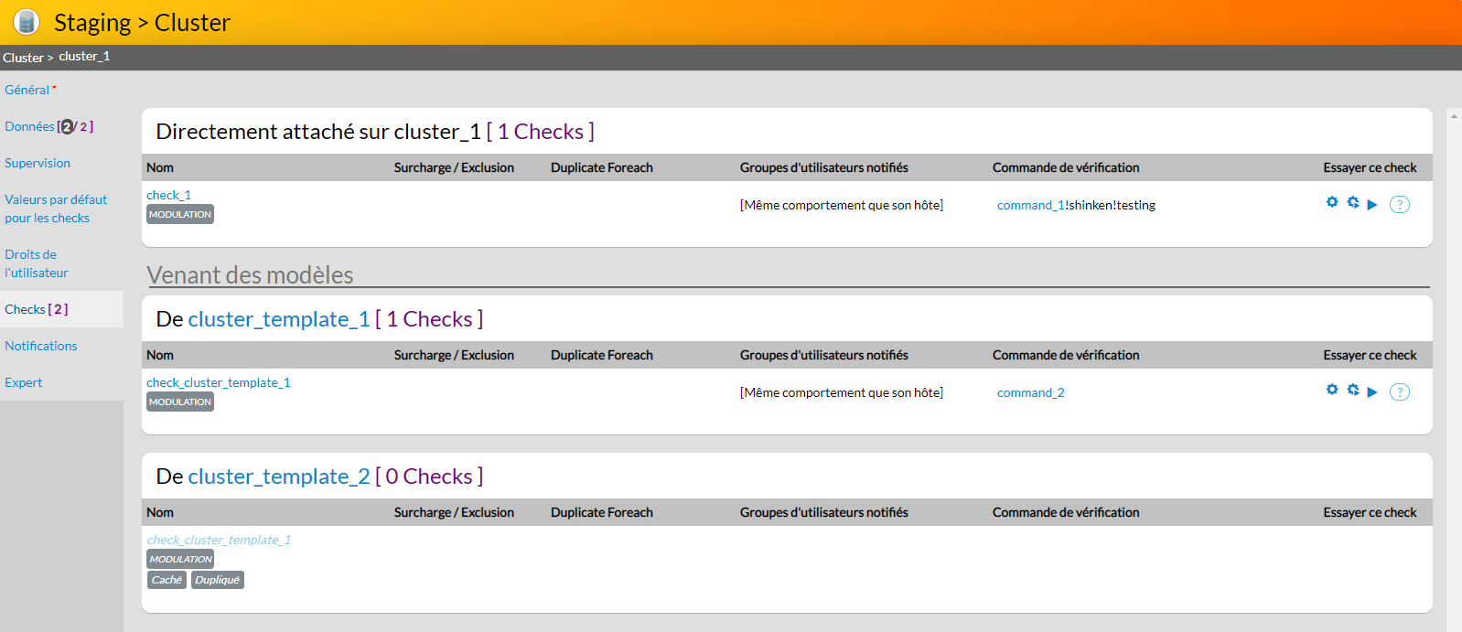Open the command_1 verification command link
The width and height of the screenshot is (1462, 632).
[1030, 205]
